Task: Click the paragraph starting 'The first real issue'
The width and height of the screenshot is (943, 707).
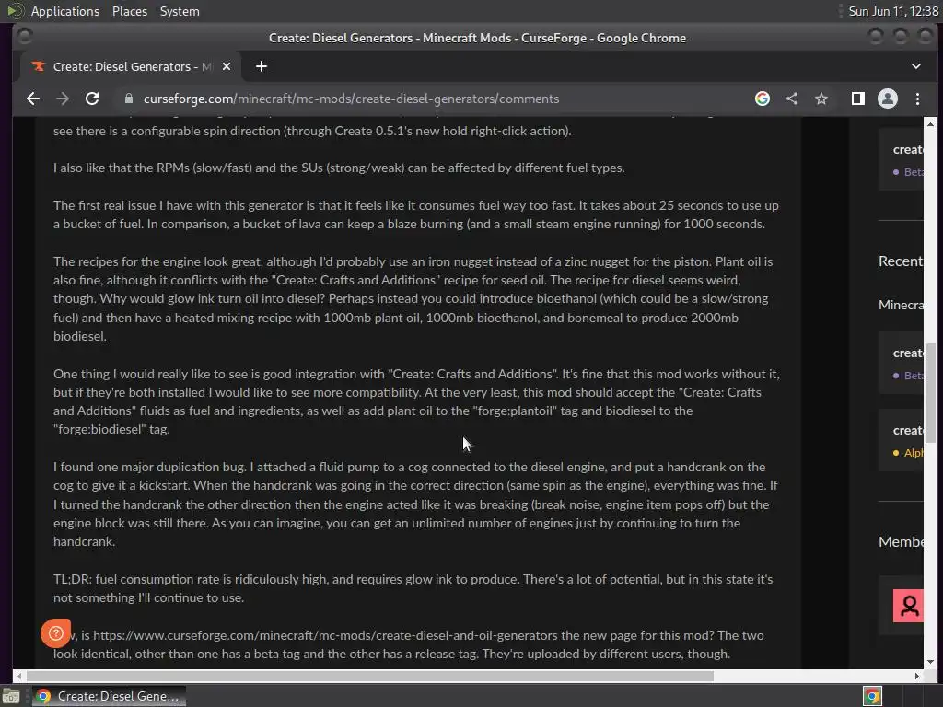Action: point(415,214)
